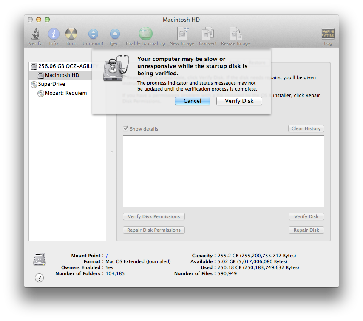Click inside the details log text area

pyautogui.click(x=224, y=171)
